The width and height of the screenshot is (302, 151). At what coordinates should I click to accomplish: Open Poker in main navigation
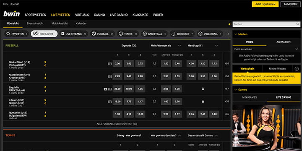click(x=158, y=15)
